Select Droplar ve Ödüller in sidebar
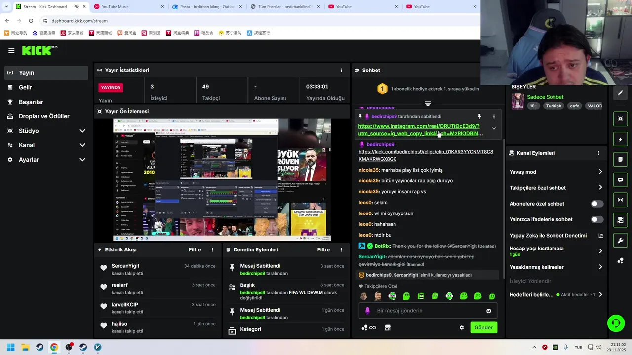 46,116
